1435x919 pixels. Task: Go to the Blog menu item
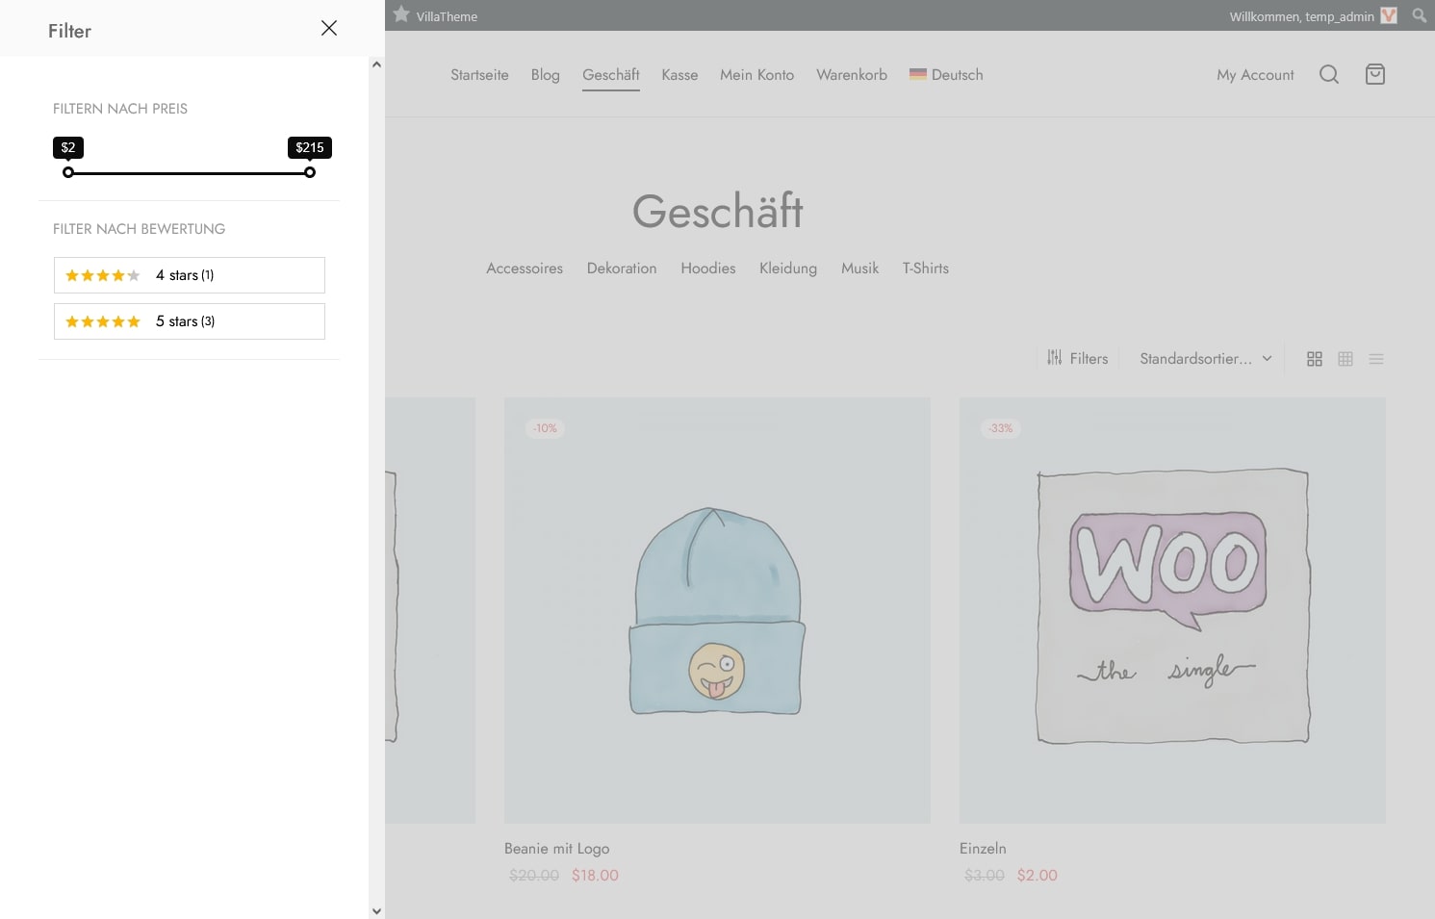click(x=545, y=75)
